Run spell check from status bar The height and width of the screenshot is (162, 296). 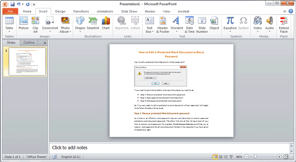coord(55,157)
